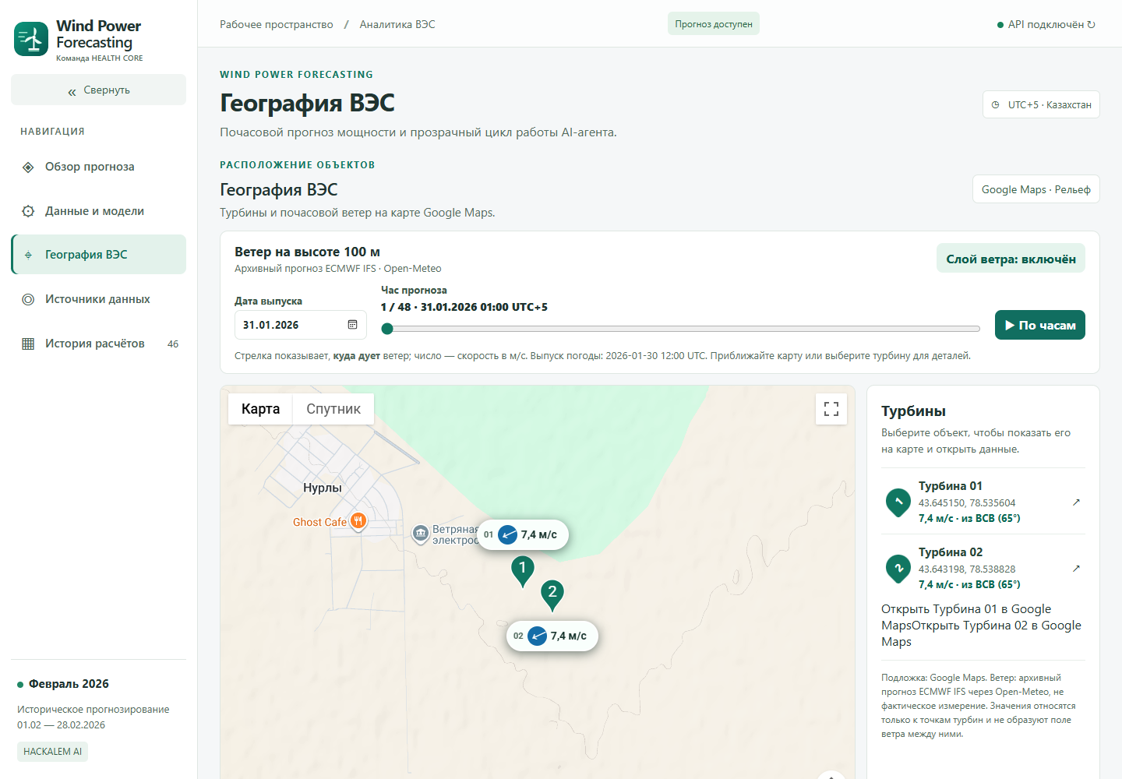The image size is (1122, 779).
Task: Start playback with По часам button
Action: pos(1039,325)
